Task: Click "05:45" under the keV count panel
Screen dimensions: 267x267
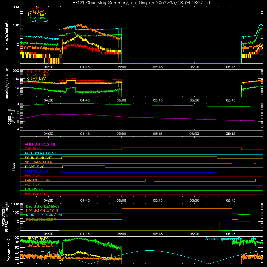Action: [231, 67]
